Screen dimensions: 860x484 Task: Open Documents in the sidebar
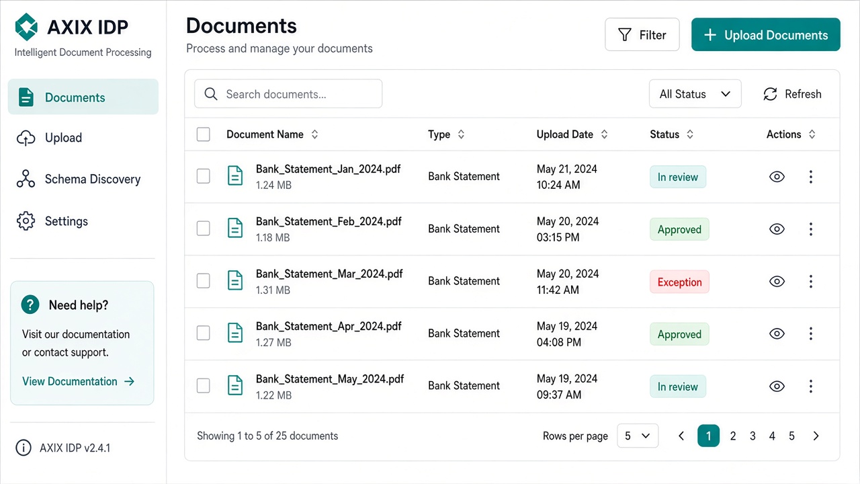point(83,97)
